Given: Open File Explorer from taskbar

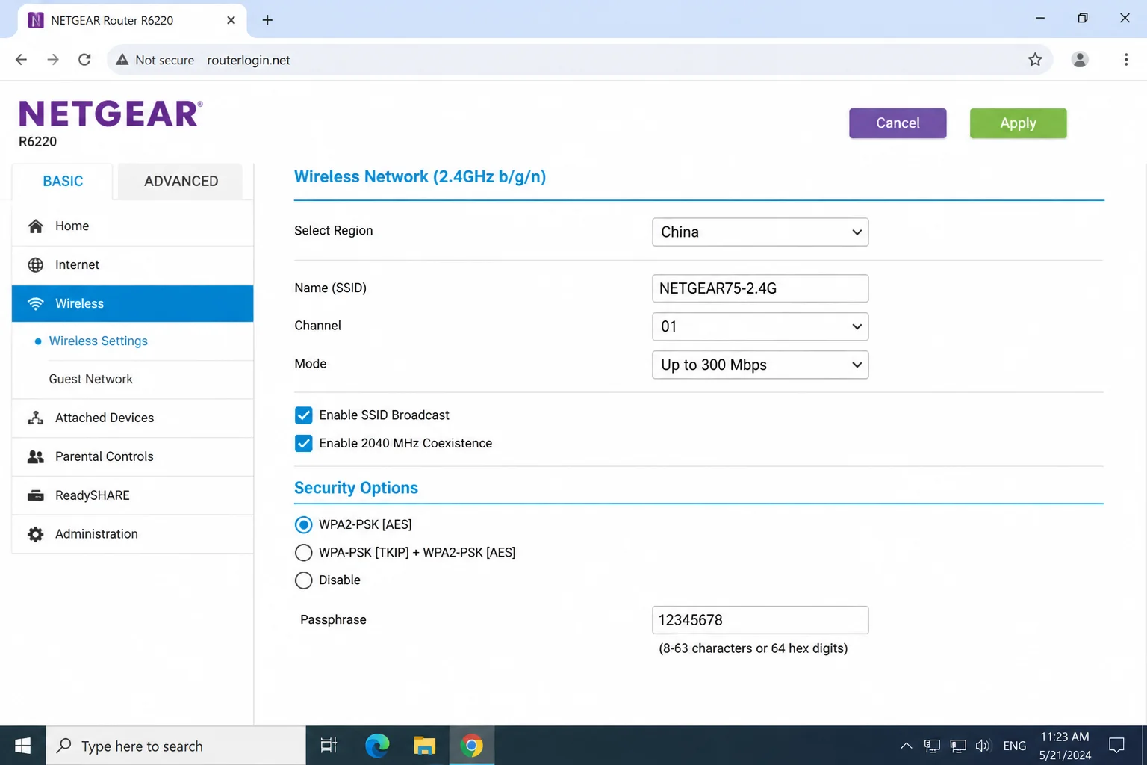Looking at the screenshot, I should [424, 746].
